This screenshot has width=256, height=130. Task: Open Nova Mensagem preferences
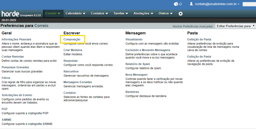tap(136, 75)
